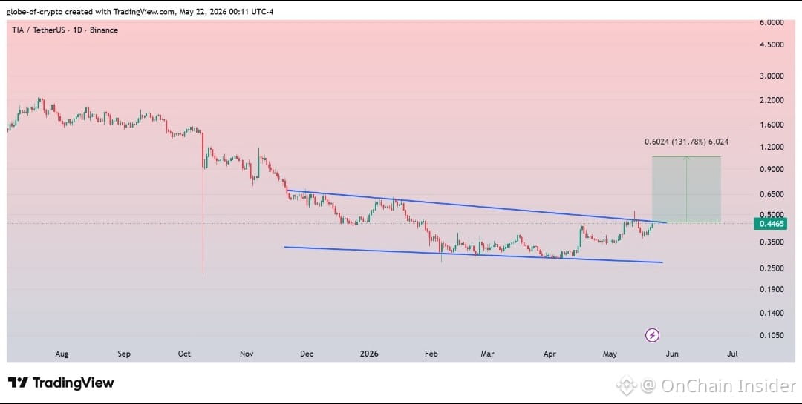Click the 0.2500 price axis label

pos(772,268)
